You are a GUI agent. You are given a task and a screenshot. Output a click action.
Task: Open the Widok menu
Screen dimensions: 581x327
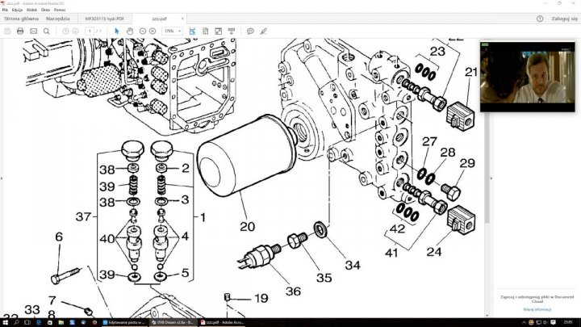click(33, 9)
